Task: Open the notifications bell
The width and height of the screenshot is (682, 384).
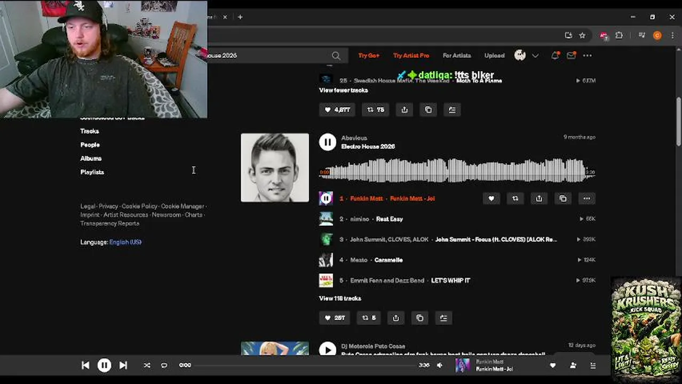Action: [x=555, y=55]
